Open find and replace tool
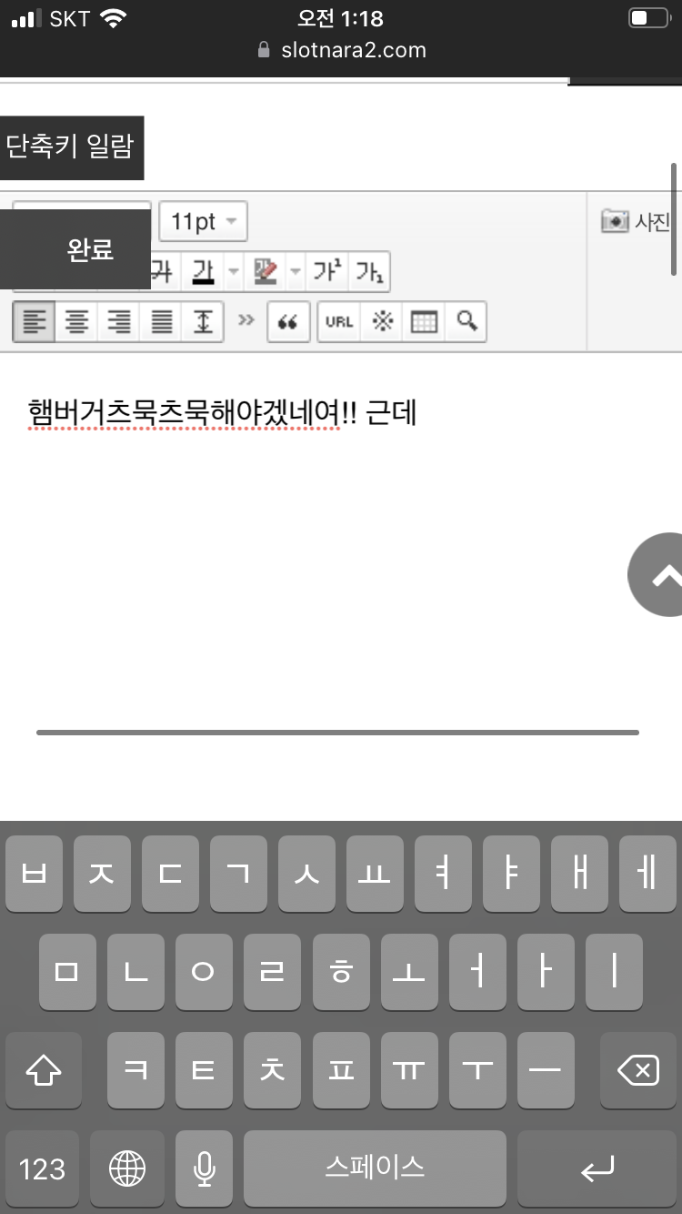Screen dimensions: 682x1214 coord(466,322)
